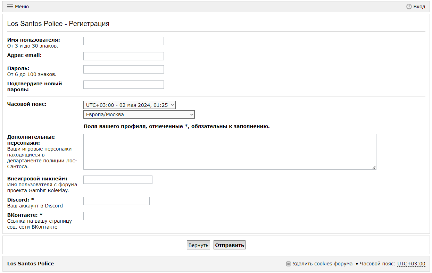Focus the Адрес email input field
The width and height of the screenshot is (432, 273).
click(123, 56)
